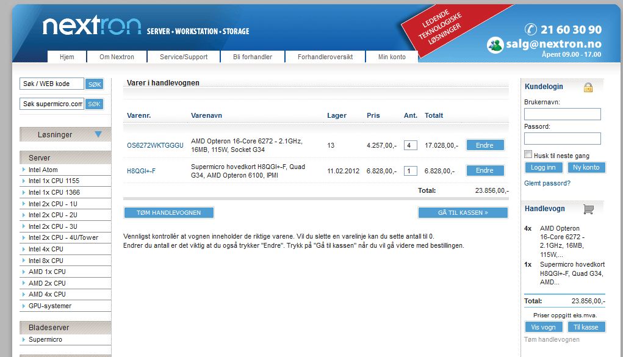Screen dimensions: 623x357
Task: Open the AMD 2x CPU category
Action: point(47,283)
